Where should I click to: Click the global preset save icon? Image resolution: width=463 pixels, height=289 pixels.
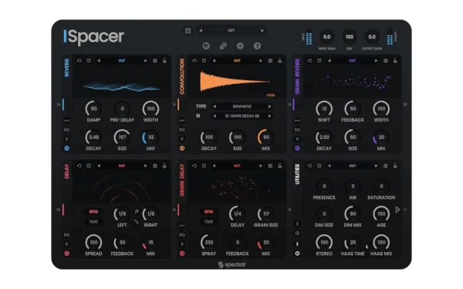pos(188,31)
